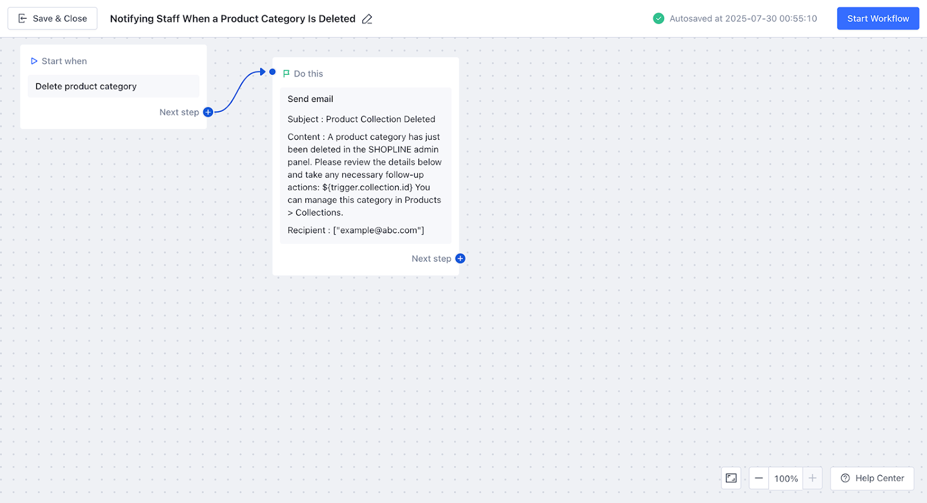Click Save & Close button
Screen dimensions: 927x503
click(x=52, y=19)
